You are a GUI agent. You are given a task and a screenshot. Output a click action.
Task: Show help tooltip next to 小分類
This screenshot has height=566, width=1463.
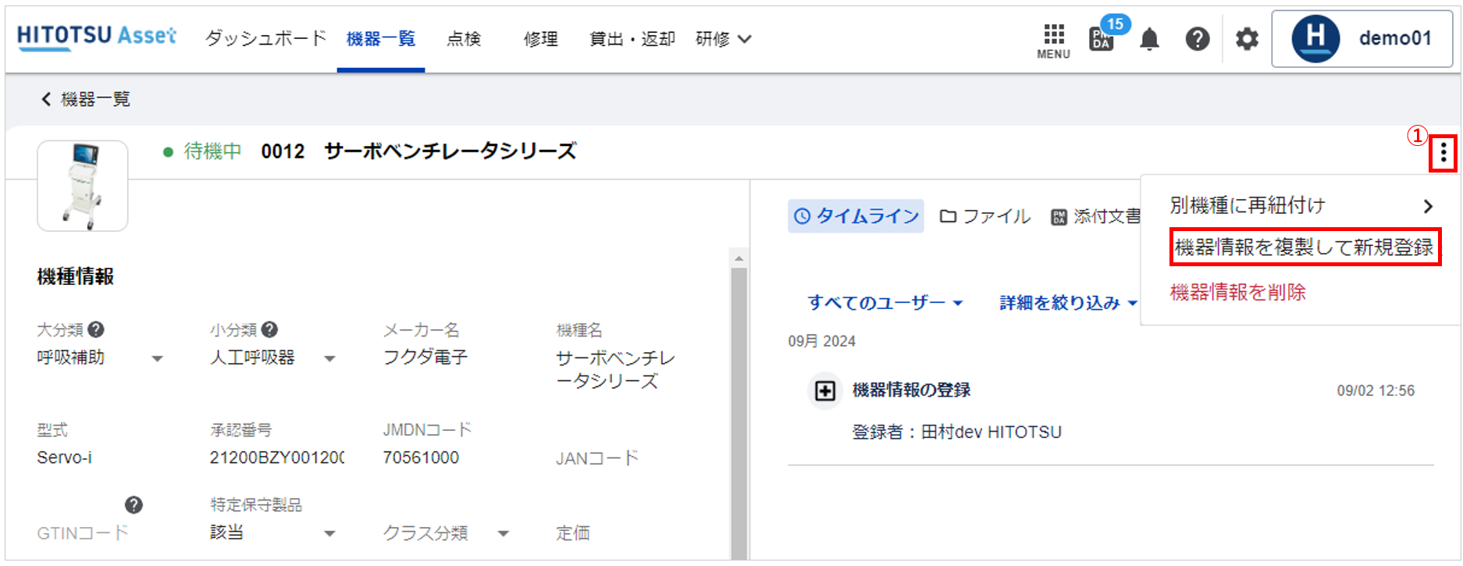coord(269,329)
